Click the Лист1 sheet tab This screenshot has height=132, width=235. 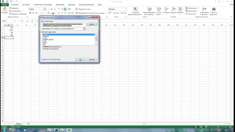pos(19,124)
